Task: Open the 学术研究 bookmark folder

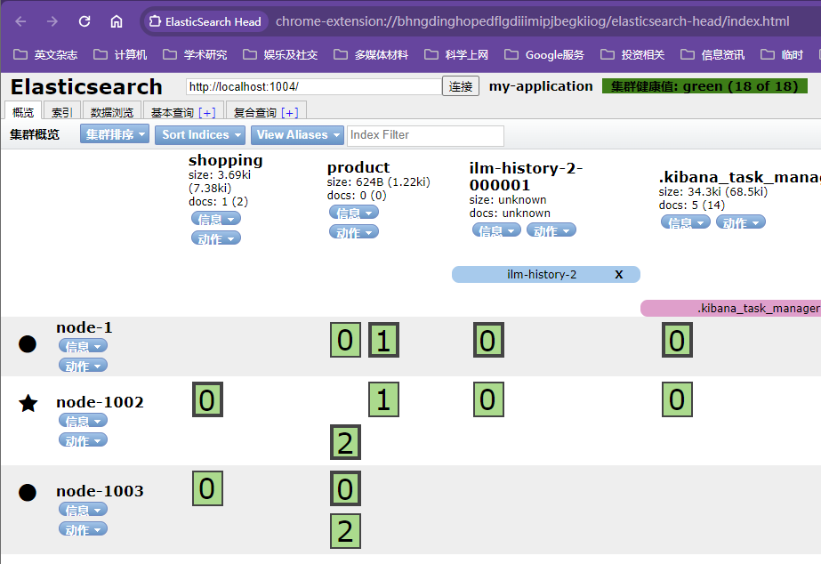Action: [x=195, y=54]
